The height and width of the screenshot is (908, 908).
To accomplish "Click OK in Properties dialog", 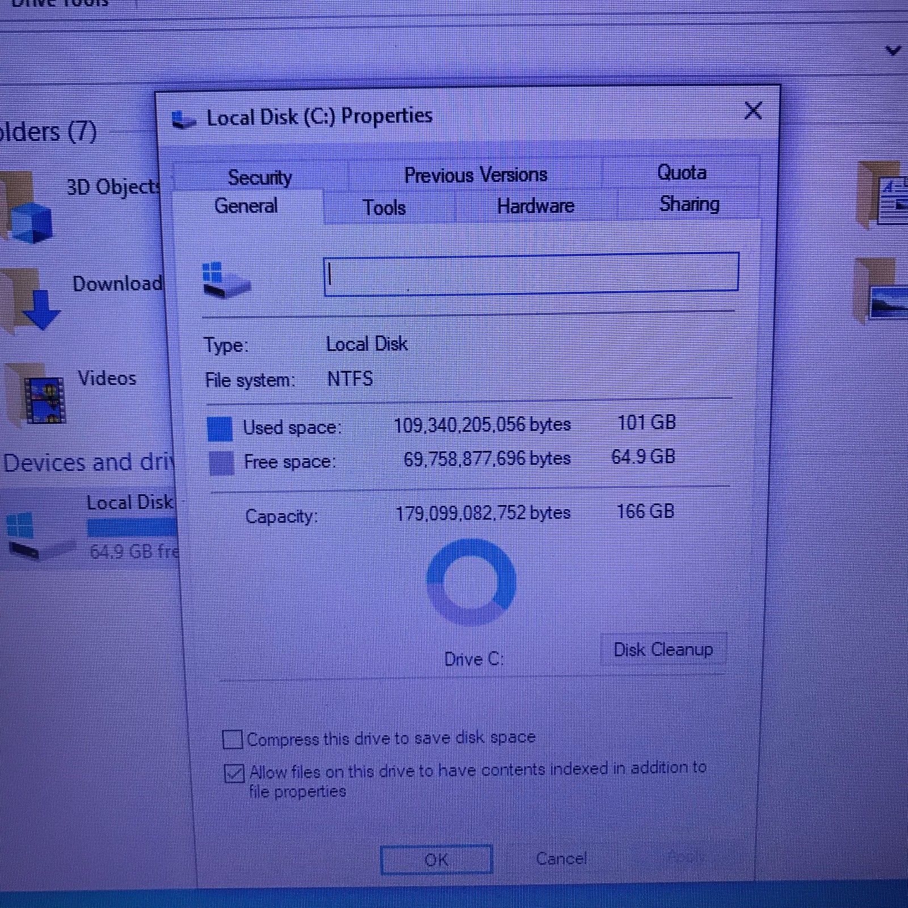I will click(x=436, y=860).
